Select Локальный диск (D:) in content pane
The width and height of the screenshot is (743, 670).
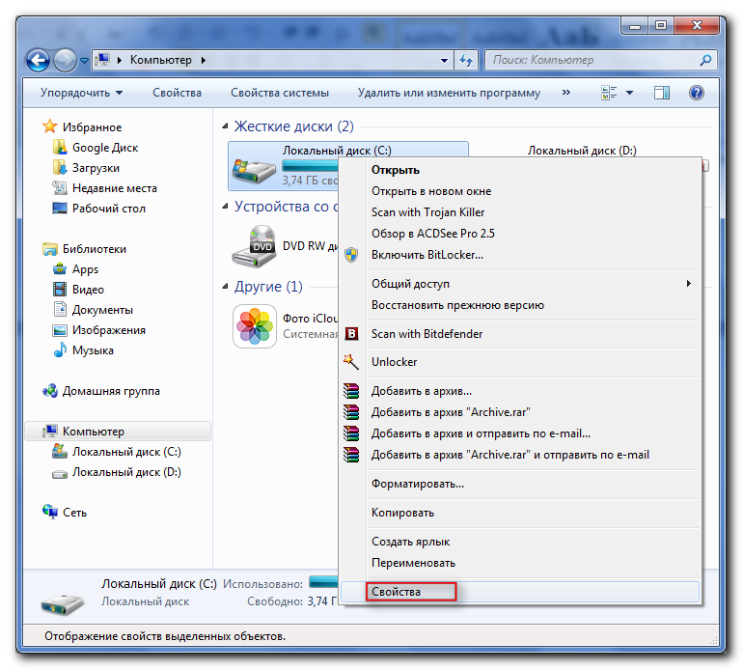(x=582, y=151)
